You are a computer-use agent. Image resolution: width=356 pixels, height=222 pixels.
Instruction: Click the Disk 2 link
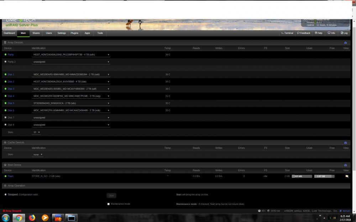coord(11,82)
